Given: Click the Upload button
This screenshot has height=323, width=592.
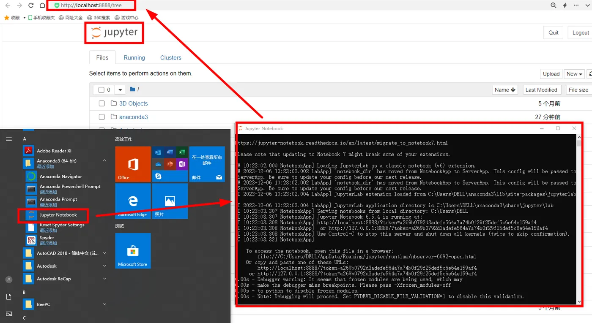Looking at the screenshot, I should (551, 74).
